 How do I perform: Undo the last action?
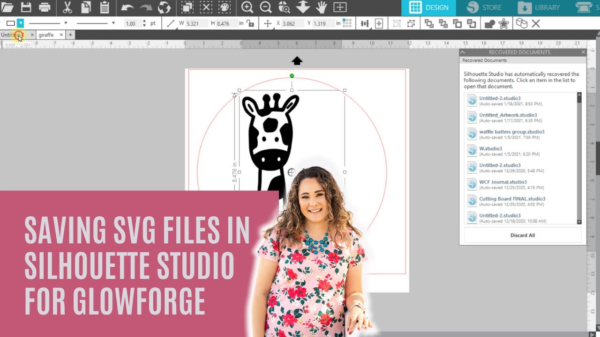[x=127, y=7]
